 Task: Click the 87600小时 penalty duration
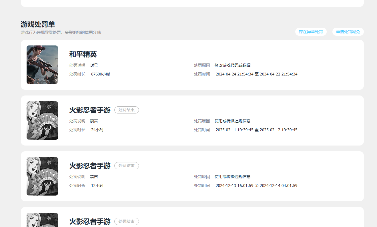[101, 74]
